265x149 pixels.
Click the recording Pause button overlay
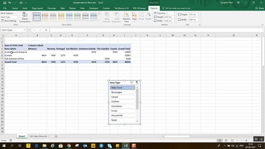point(256,139)
